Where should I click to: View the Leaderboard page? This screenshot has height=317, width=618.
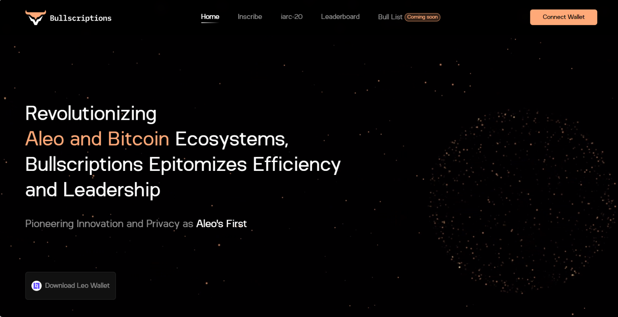[x=340, y=17]
